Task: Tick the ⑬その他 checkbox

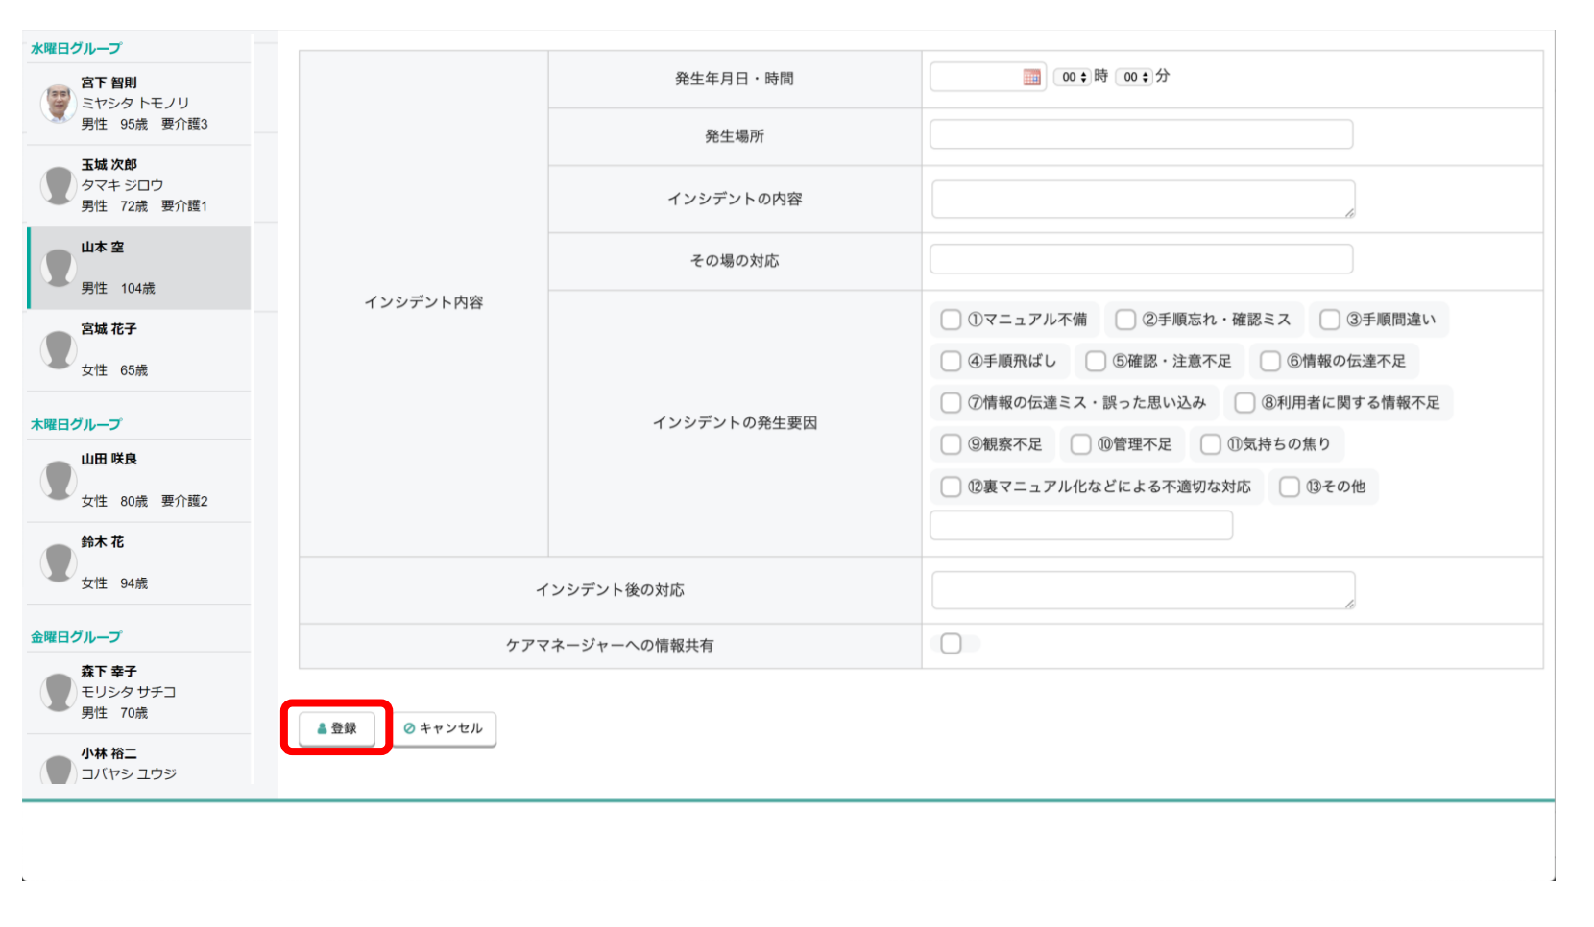Action: [1289, 487]
